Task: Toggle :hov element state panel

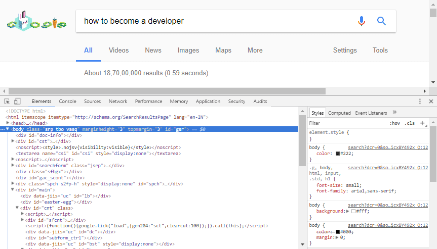Action: [394, 123]
